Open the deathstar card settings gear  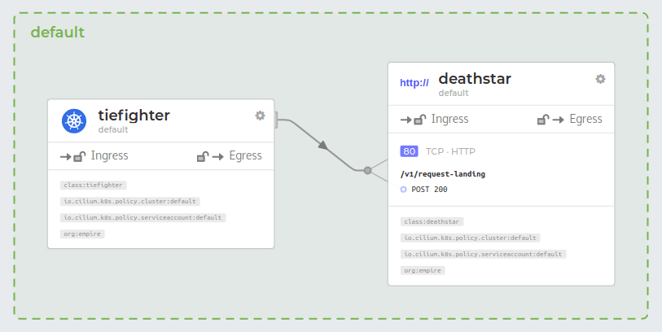(600, 79)
